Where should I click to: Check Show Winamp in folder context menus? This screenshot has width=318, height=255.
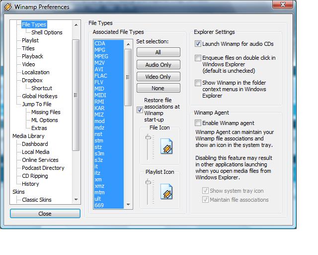198,83
